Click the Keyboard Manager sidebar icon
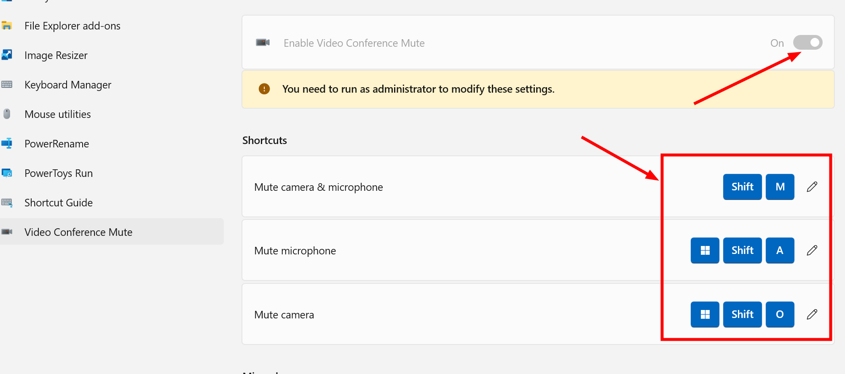Viewport: 845px width, 374px height. (7, 84)
